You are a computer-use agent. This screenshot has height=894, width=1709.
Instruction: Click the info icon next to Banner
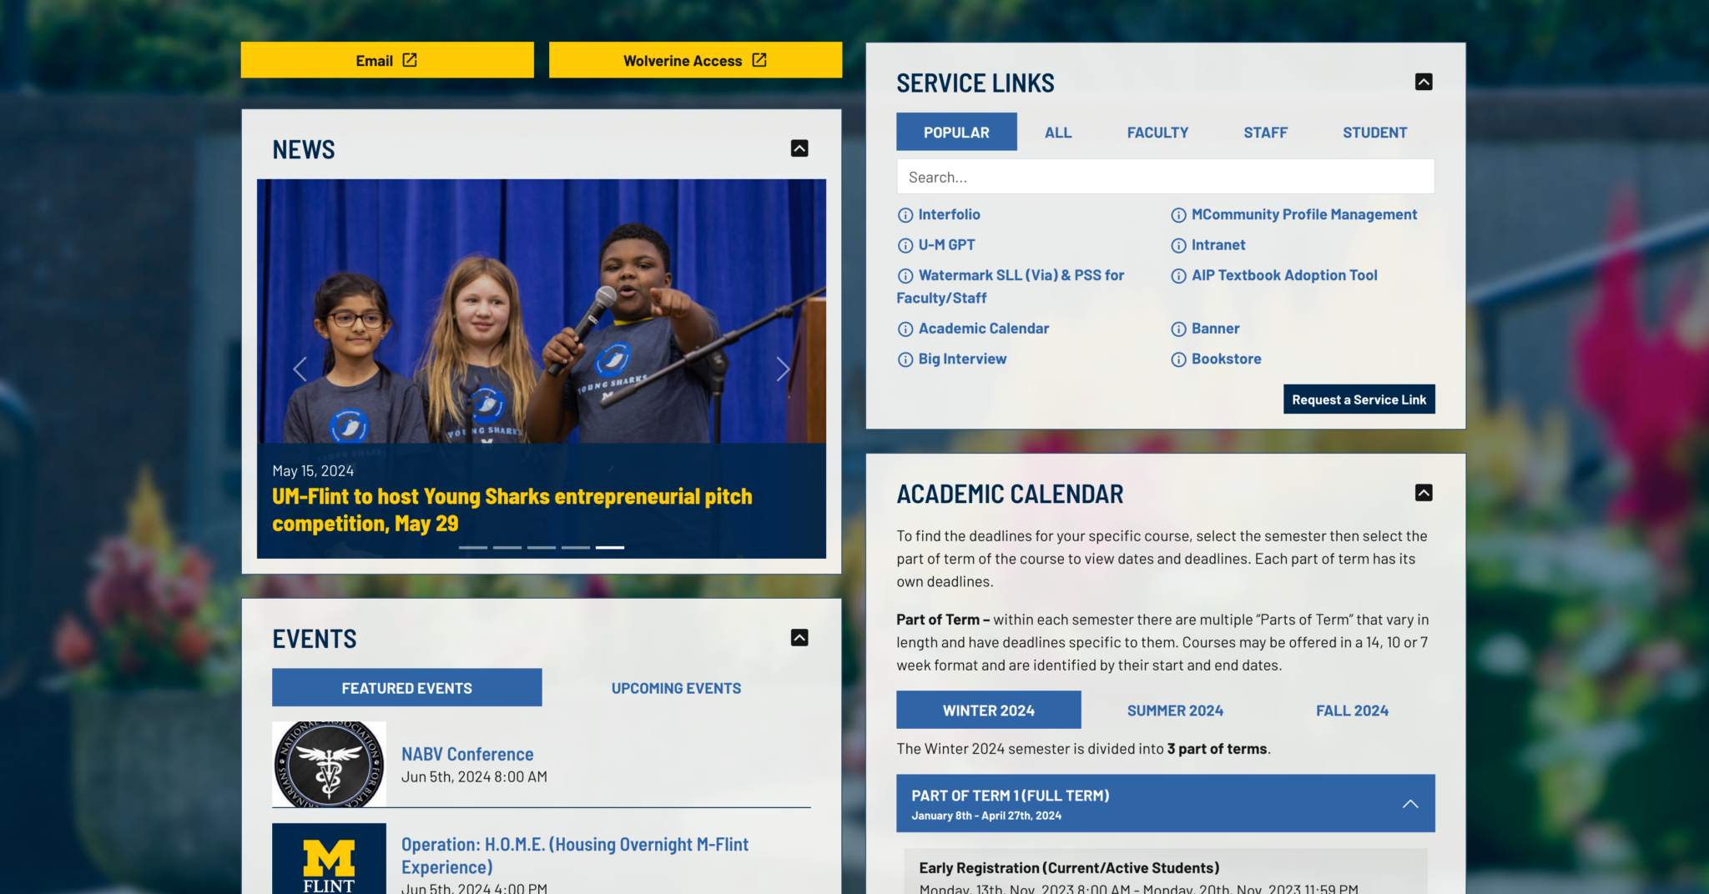1178,329
